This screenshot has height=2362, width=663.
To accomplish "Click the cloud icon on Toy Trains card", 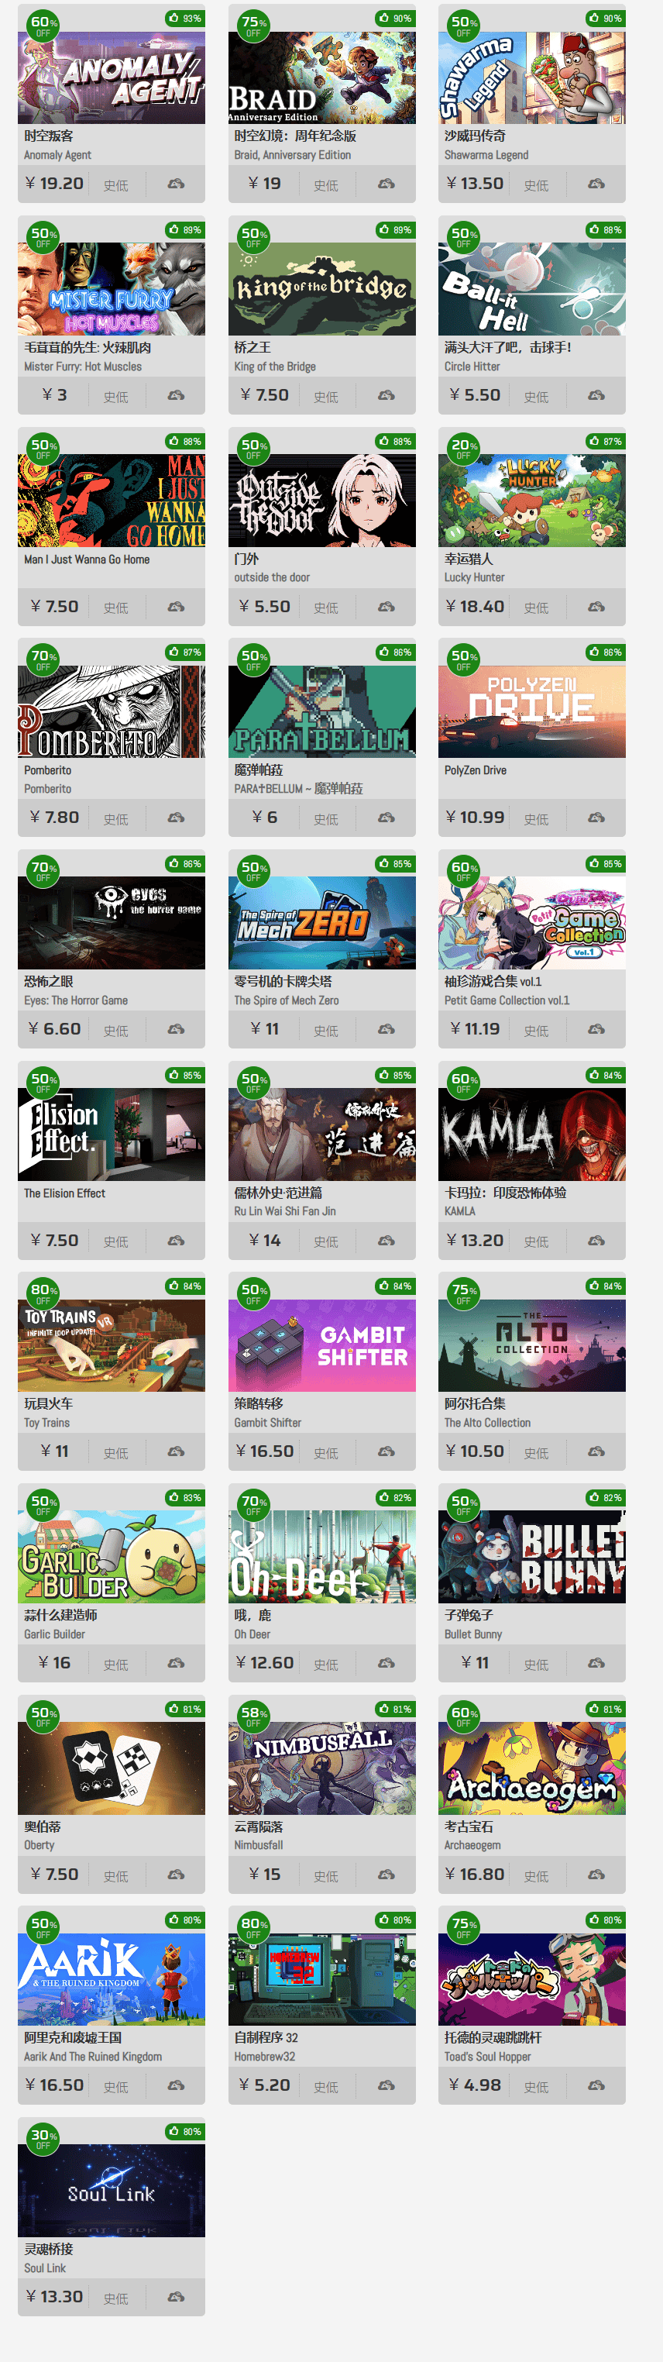I will (176, 1451).
